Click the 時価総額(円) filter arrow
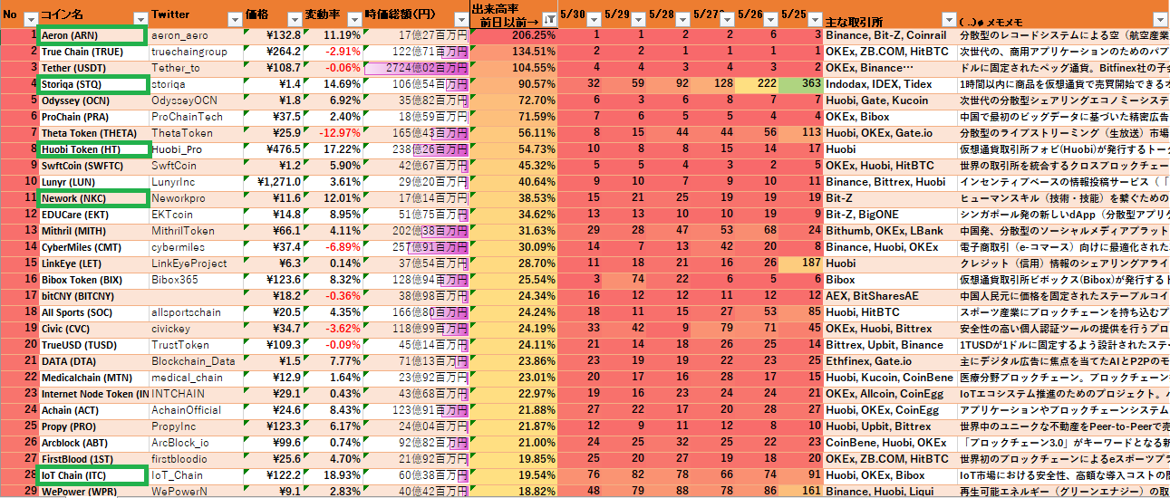The width and height of the screenshot is (1170, 498). point(459,18)
